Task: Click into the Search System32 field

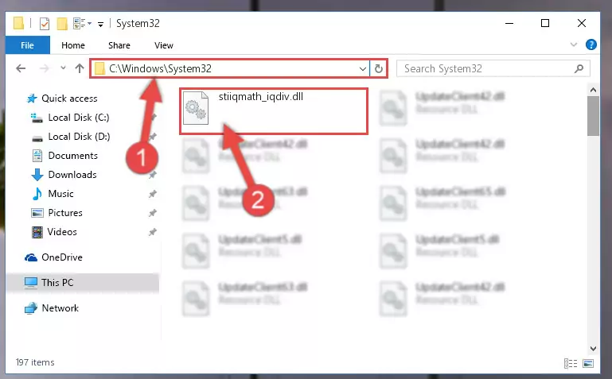Action: (488, 69)
